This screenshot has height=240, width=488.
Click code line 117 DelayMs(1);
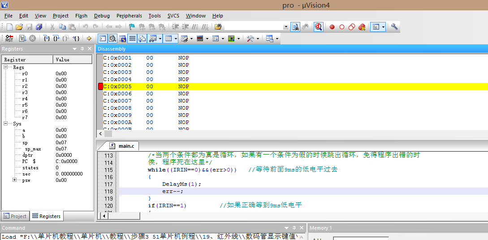(182, 184)
